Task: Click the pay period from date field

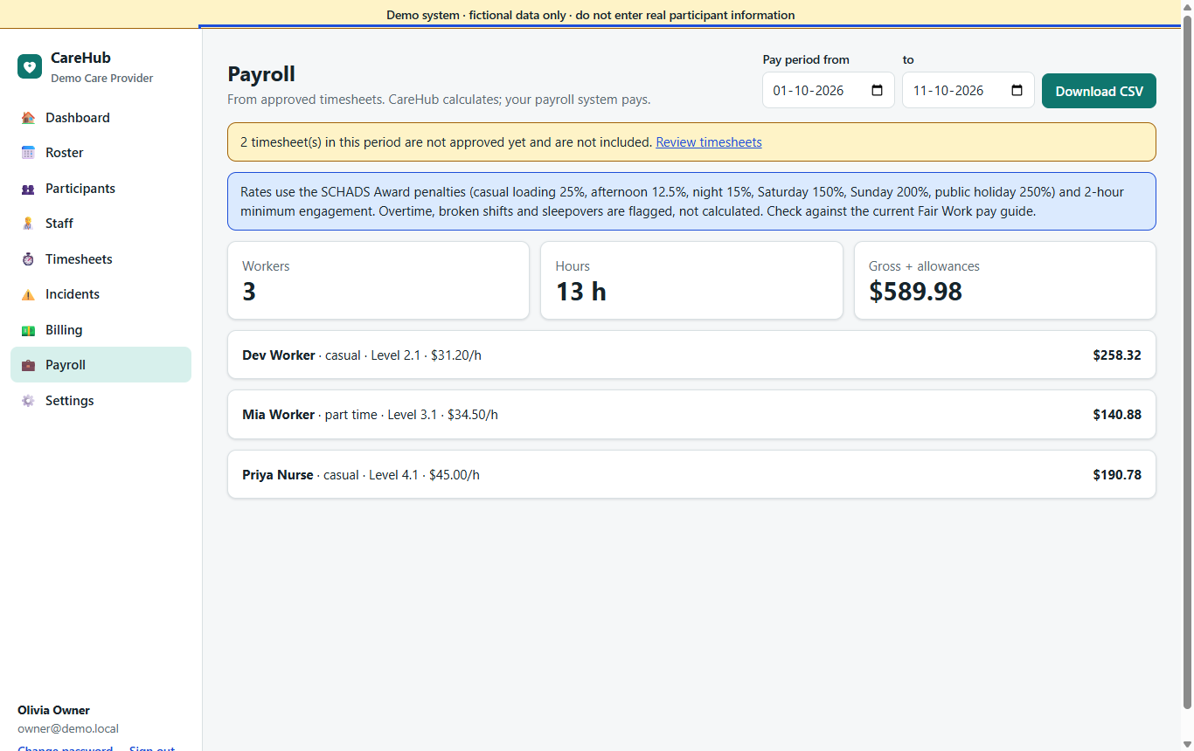Action: point(829,90)
